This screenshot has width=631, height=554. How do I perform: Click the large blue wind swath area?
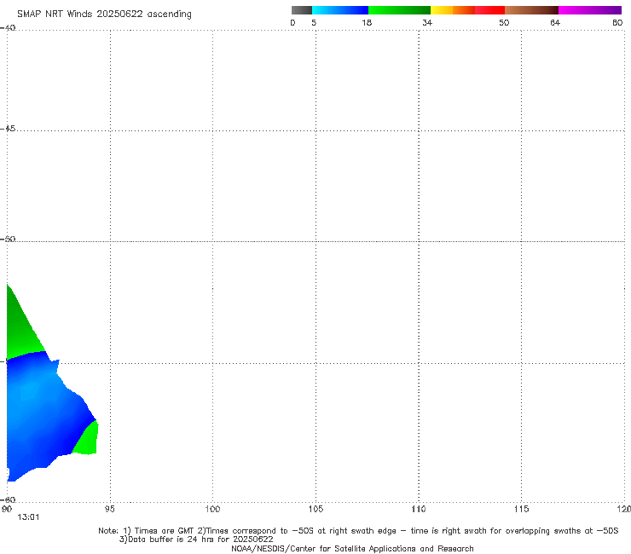click(40, 414)
